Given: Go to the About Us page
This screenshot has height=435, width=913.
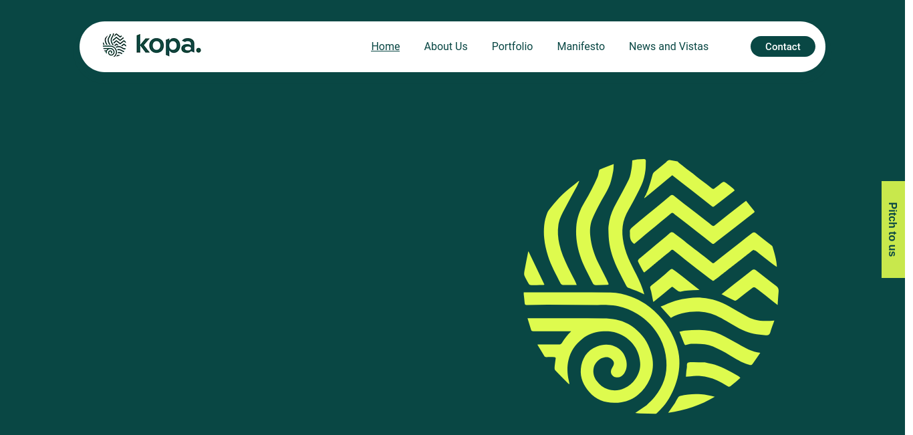Looking at the screenshot, I should coord(446,46).
